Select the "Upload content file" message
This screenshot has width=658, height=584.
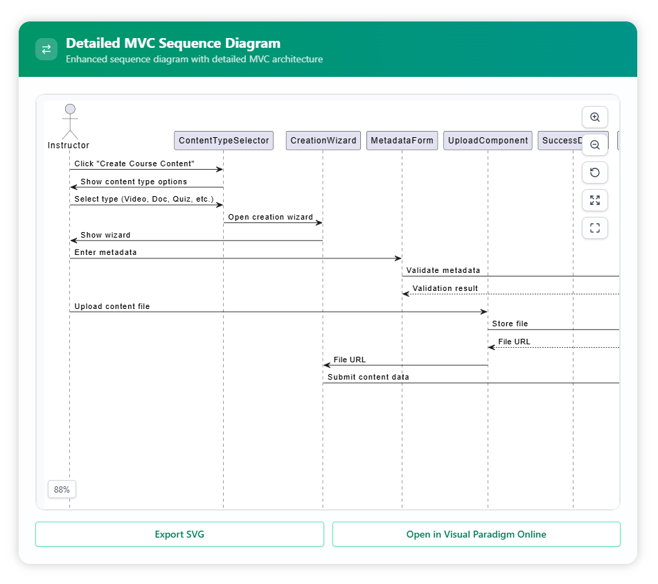[112, 306]
